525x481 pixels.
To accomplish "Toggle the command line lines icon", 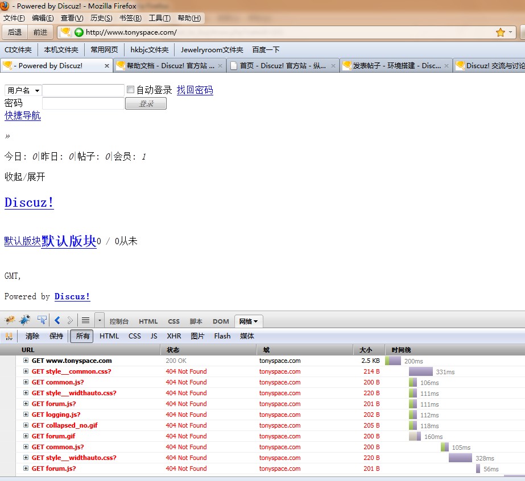I will (x=85, y=320).
